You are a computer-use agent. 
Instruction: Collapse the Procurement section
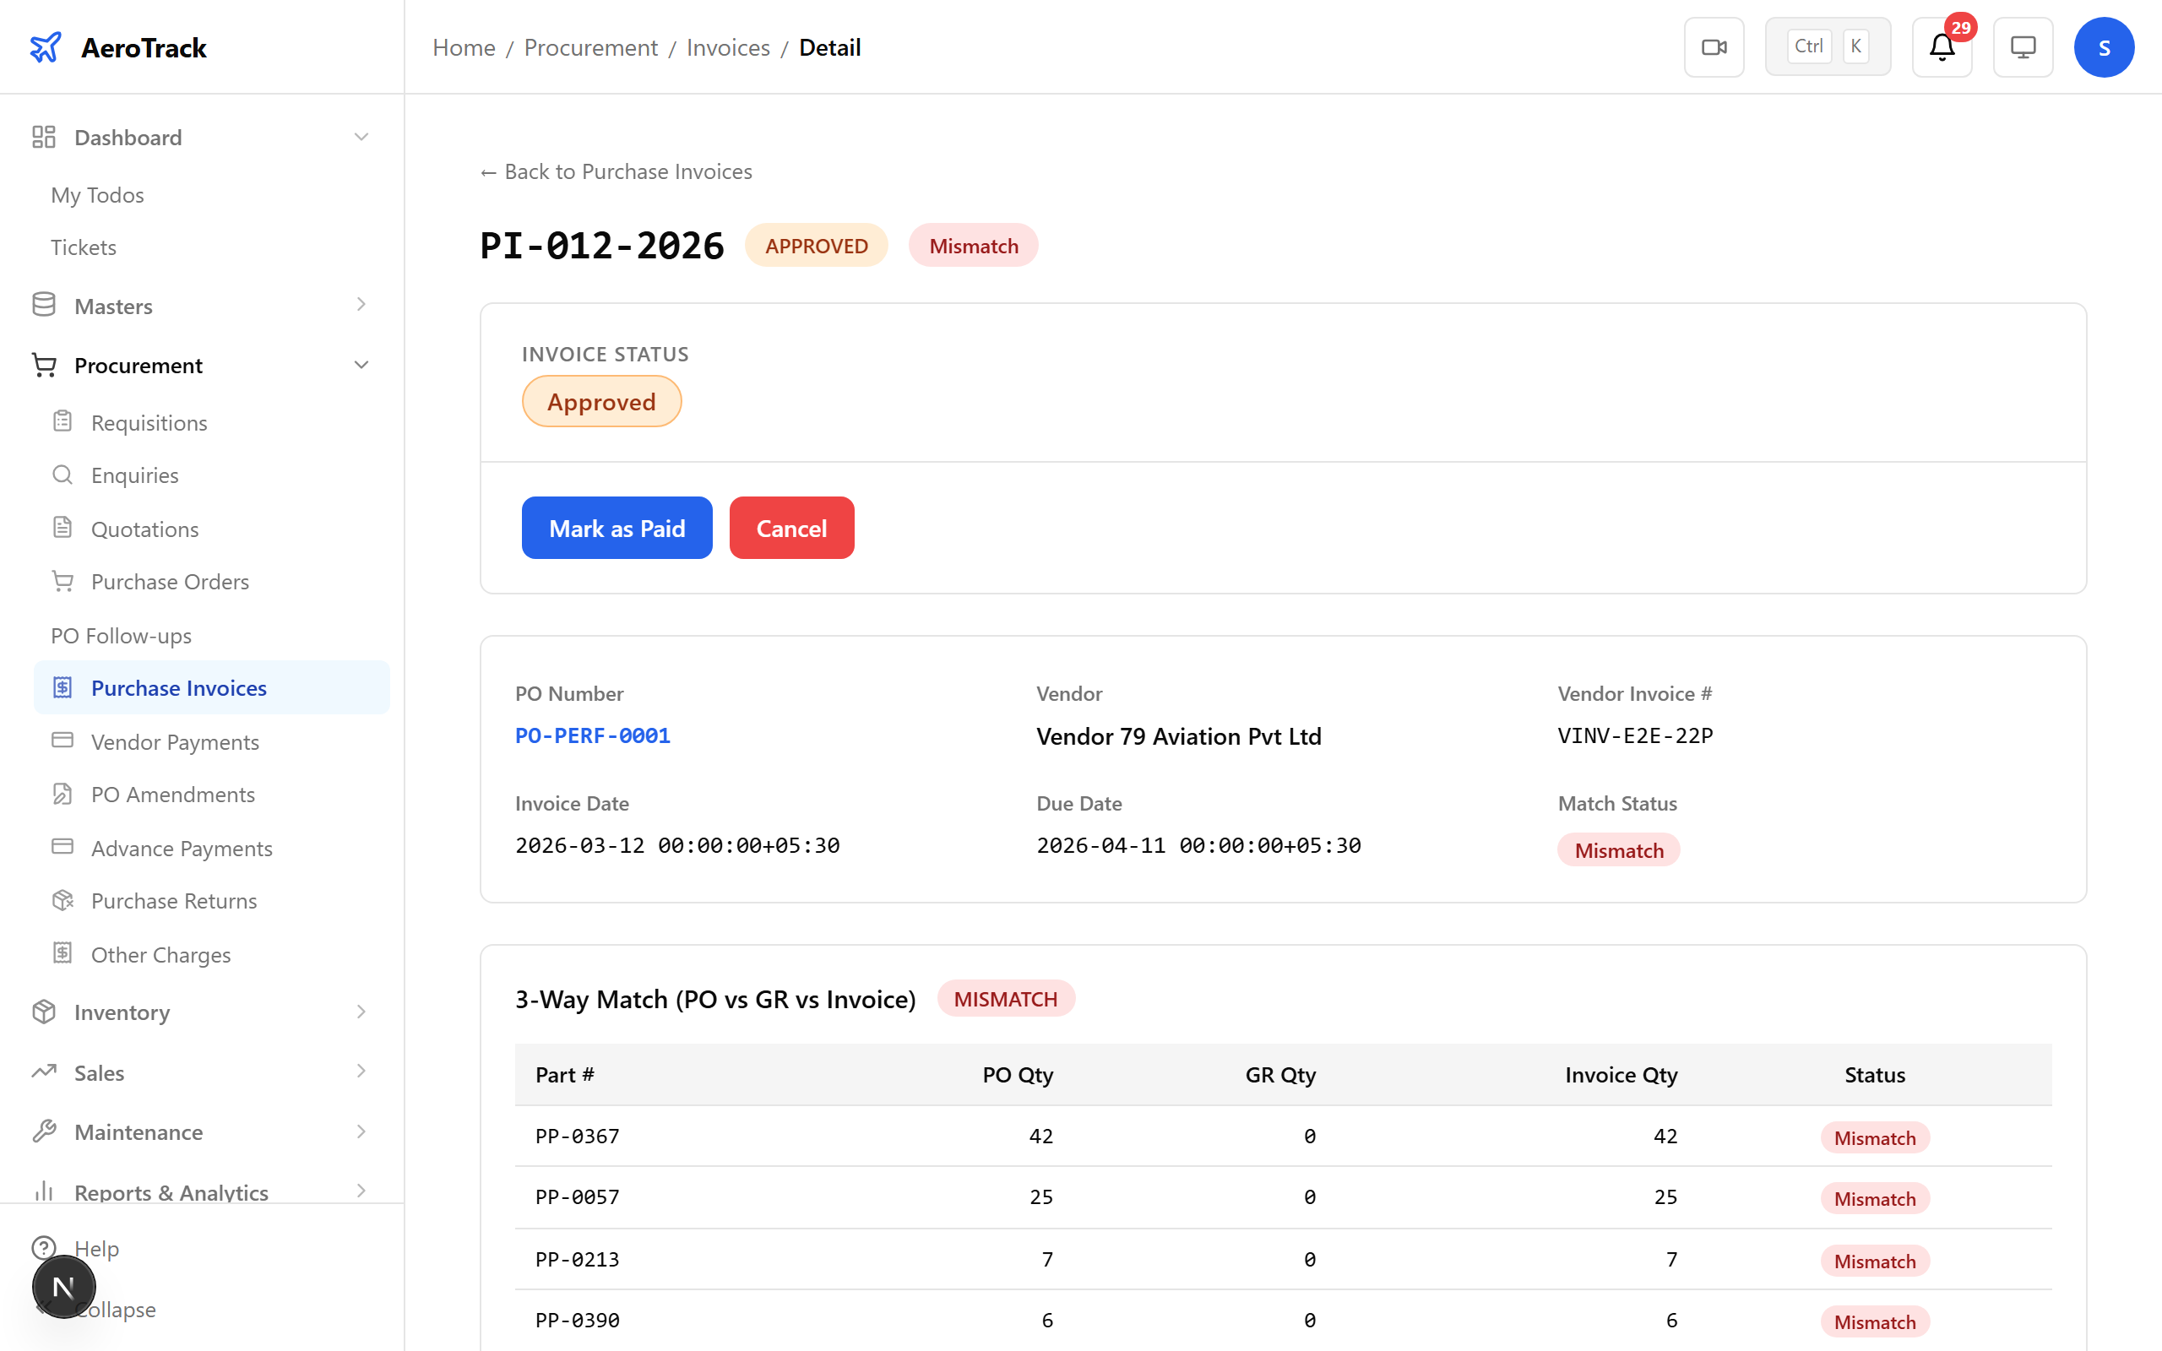(361, 365)
